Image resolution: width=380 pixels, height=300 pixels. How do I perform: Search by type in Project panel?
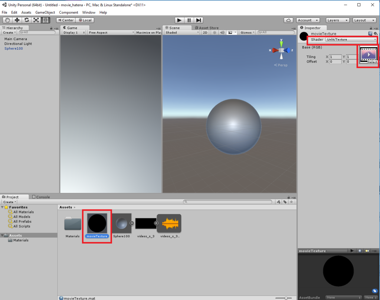[279, 202]
